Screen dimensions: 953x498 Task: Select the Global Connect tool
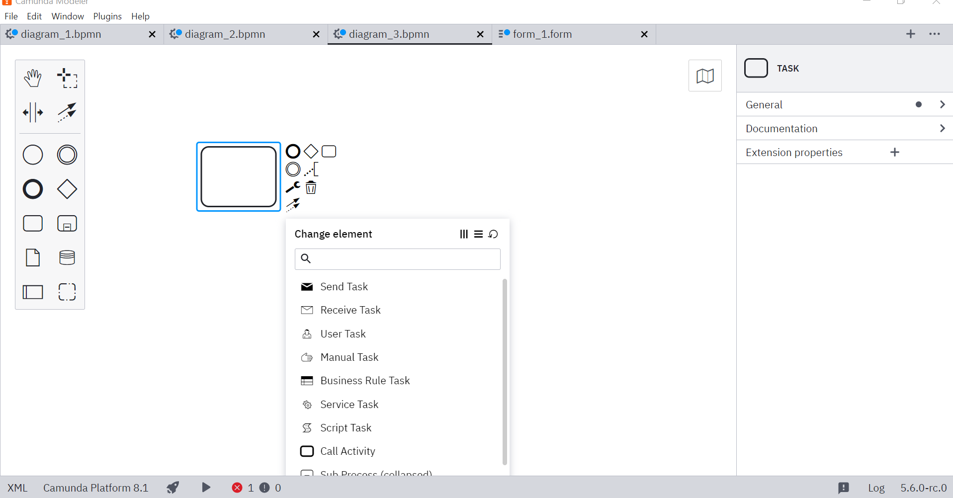tap(67, 112)
